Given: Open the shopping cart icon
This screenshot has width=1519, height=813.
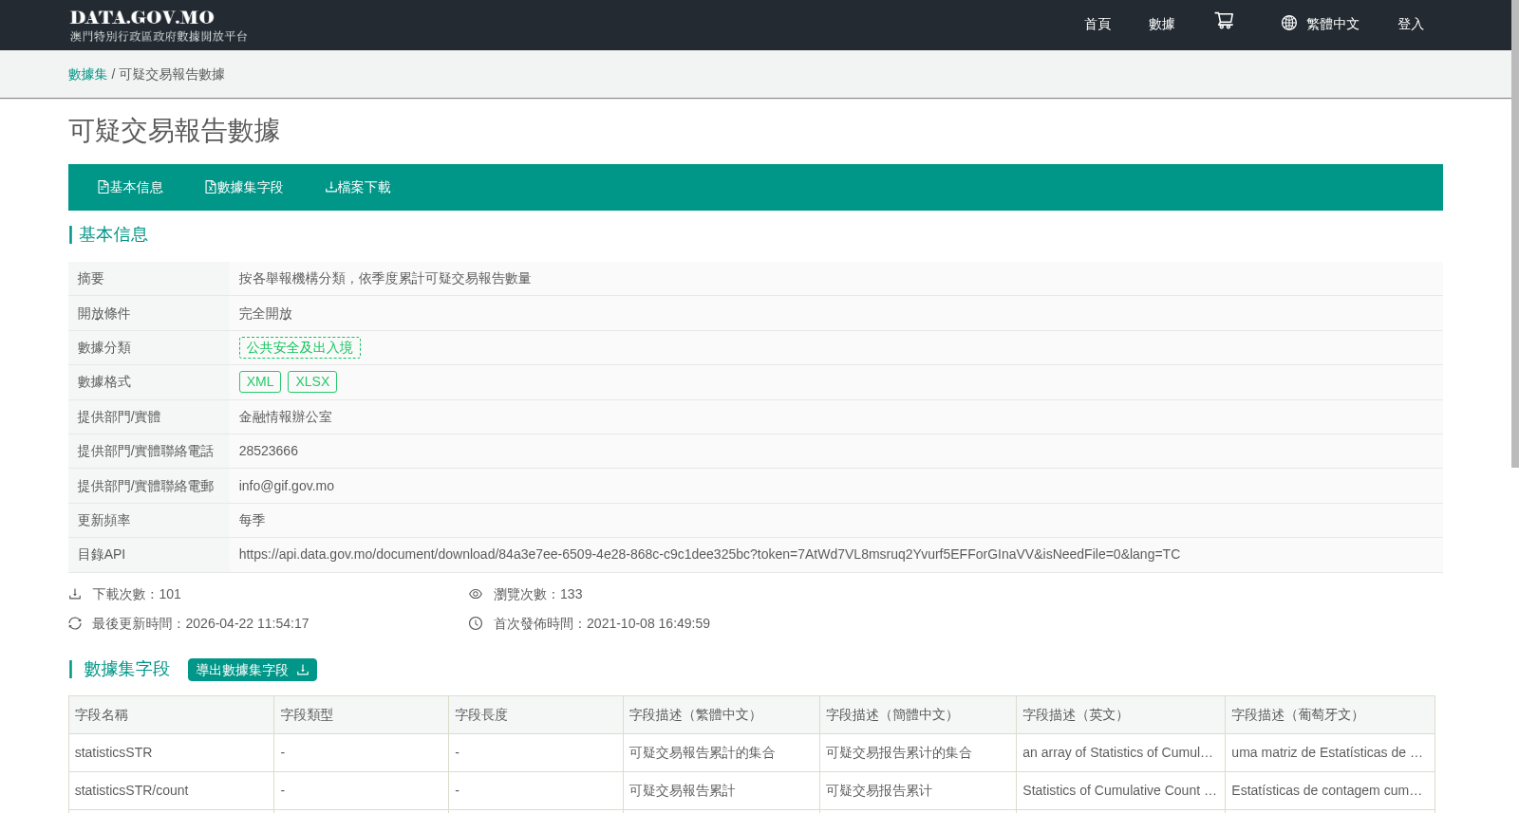Looking at the screenshot, I should tap(1224, 21).
